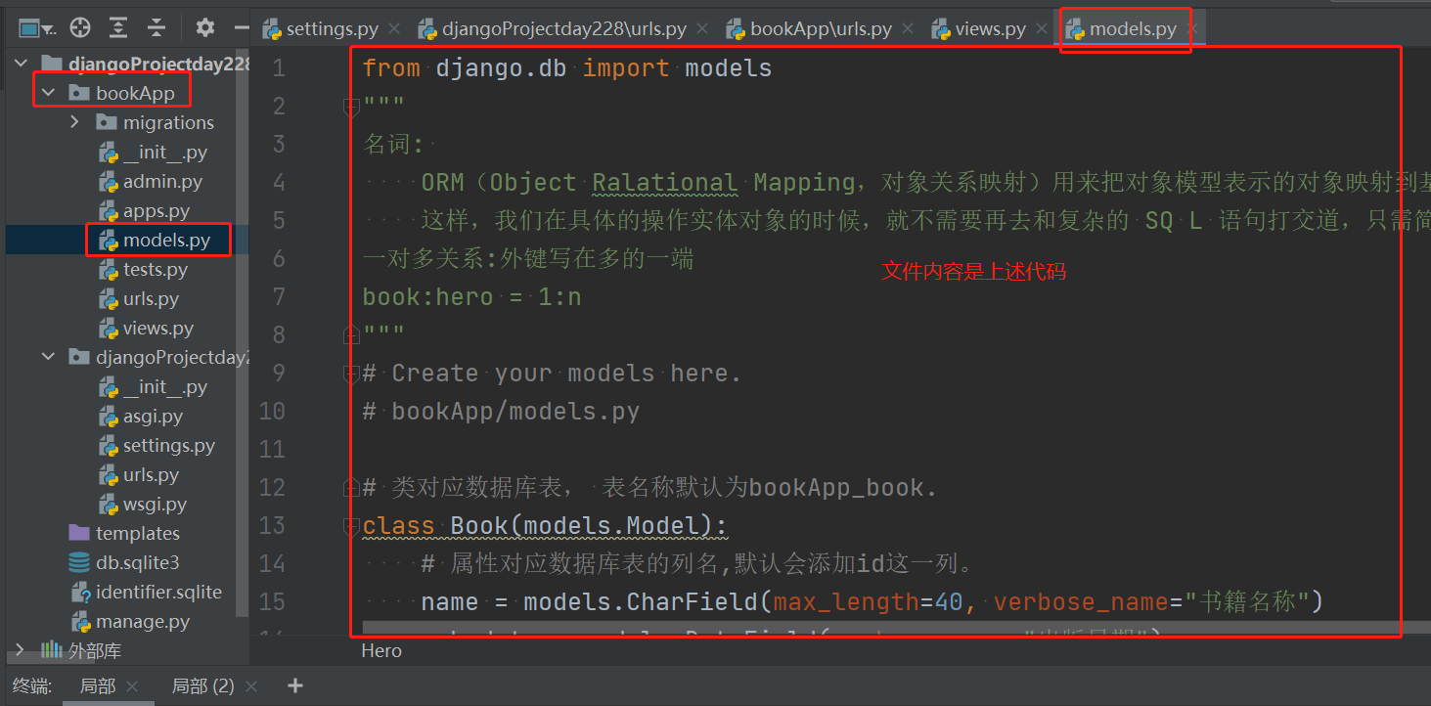Select the migrations folder in tree
Viewport: 1431px width, 706px height.
coord(168,123)
